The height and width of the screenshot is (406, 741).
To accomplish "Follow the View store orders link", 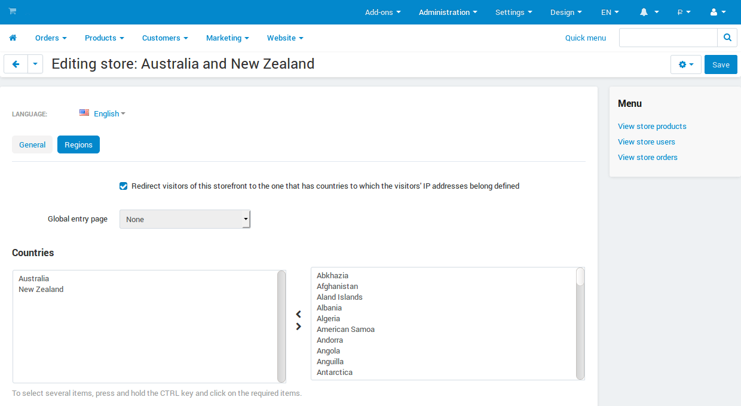I will pos(648,157).
